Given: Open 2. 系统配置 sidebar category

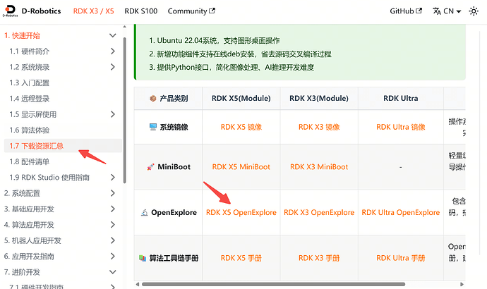Looking at the screenshot, I should (22, 193).
